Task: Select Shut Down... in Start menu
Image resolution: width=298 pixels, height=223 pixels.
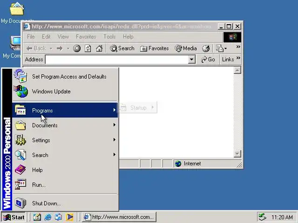Action: [65, 203]
